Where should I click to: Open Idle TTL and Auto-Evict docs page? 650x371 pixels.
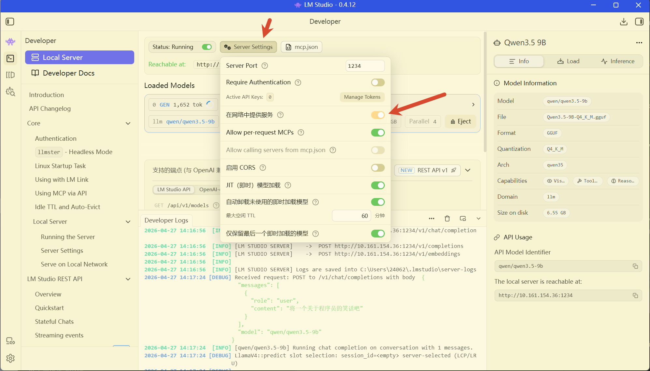tap(67, 207)
